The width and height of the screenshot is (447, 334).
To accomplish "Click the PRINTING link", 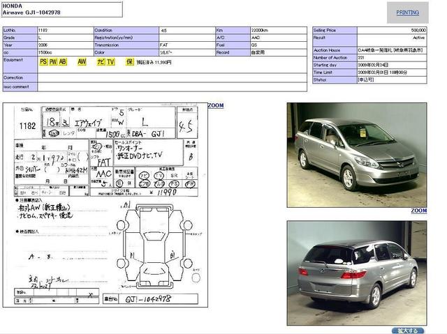I will (407, 13).
